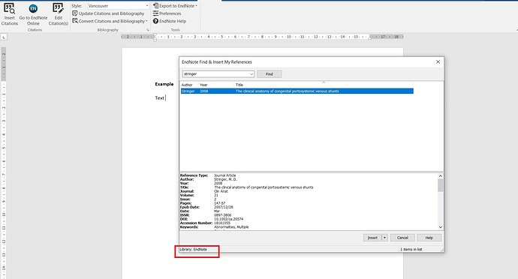This screenshot has height=279, width=518.
Task: Click the details pane scrollbar thumb
Action: [441, 185]
